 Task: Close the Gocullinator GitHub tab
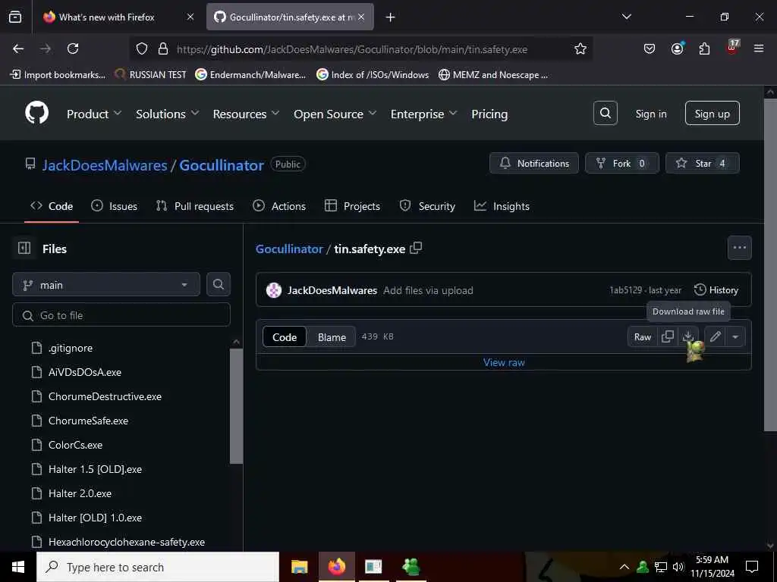[361, 17]
